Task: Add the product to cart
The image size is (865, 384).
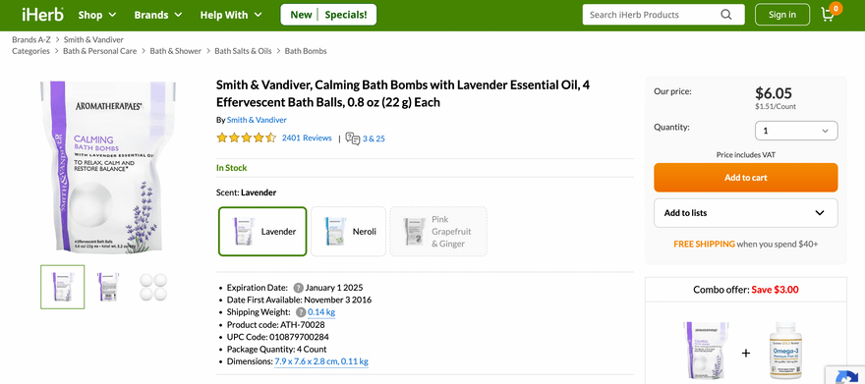Action: point(745,178)
